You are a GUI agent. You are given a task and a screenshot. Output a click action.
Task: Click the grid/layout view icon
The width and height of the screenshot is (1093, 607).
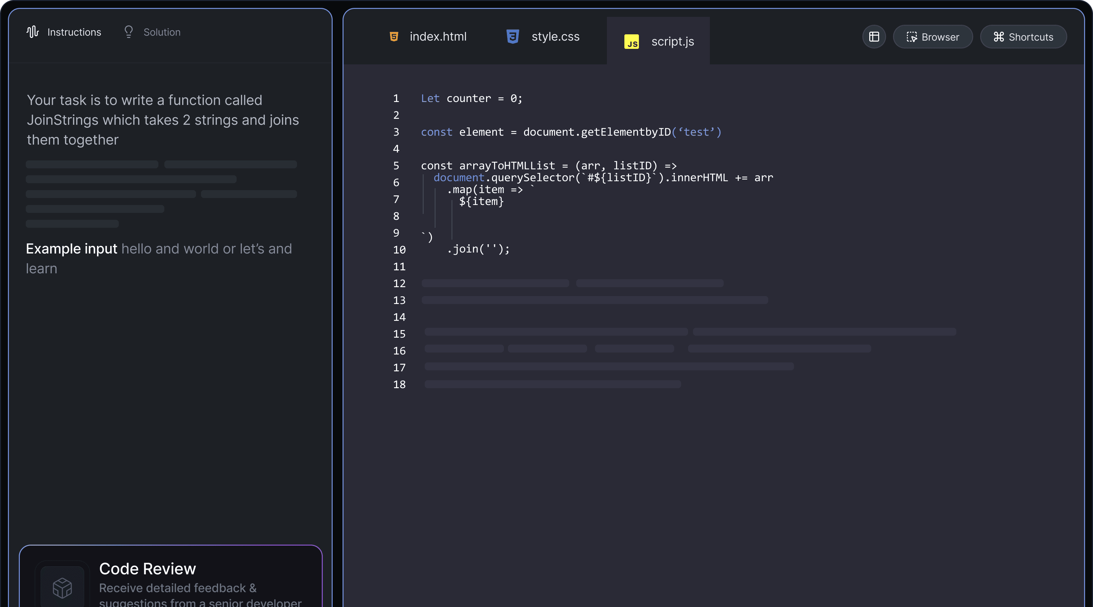coord(874,36)
